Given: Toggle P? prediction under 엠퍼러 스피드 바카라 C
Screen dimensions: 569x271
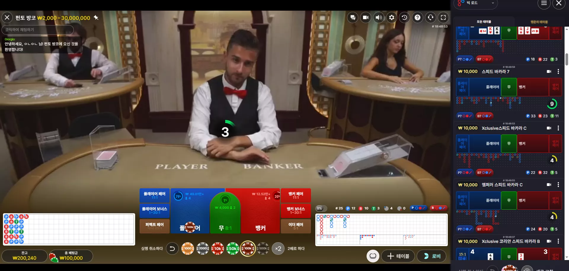Looking at the screenshot, I should (x=465, y=229).
